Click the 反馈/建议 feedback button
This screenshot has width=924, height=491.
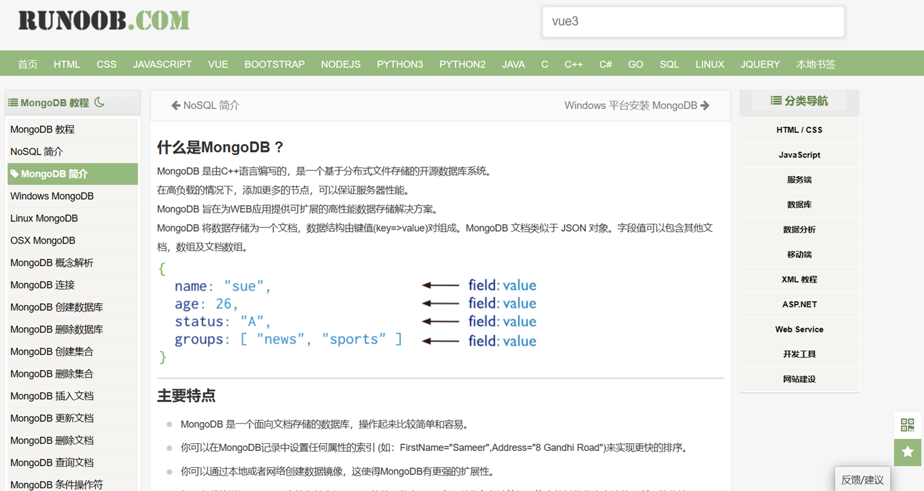pos(862,479)
